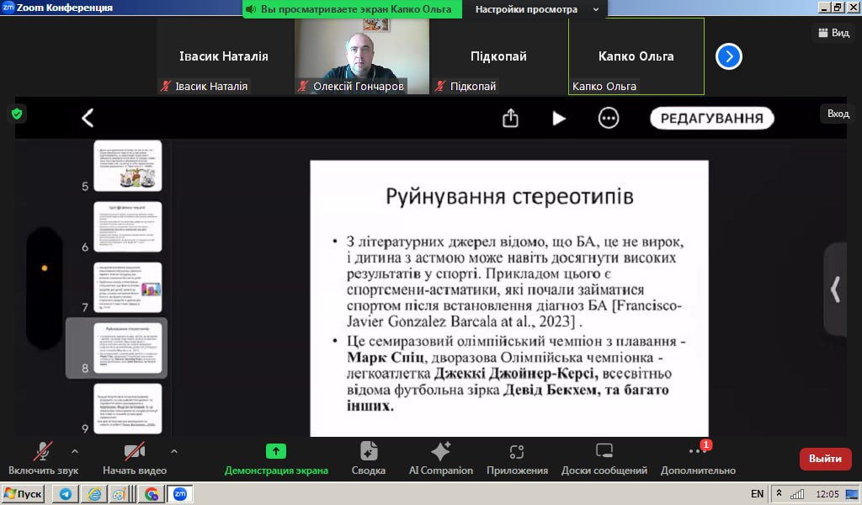Screen dimensions: 862x505
Task: Click network signal tray icon
Action: [796, 494]
